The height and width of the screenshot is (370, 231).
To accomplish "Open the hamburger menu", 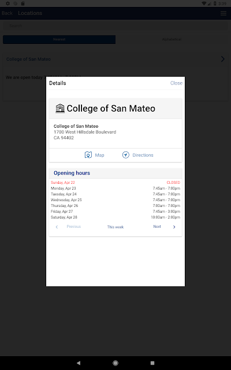I will 223,13.
